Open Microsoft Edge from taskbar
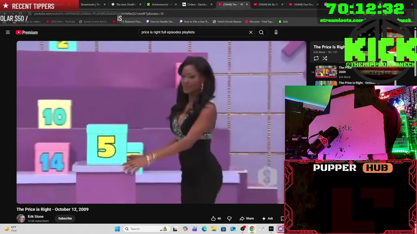417x234 pixels. (x=204, y=229)
